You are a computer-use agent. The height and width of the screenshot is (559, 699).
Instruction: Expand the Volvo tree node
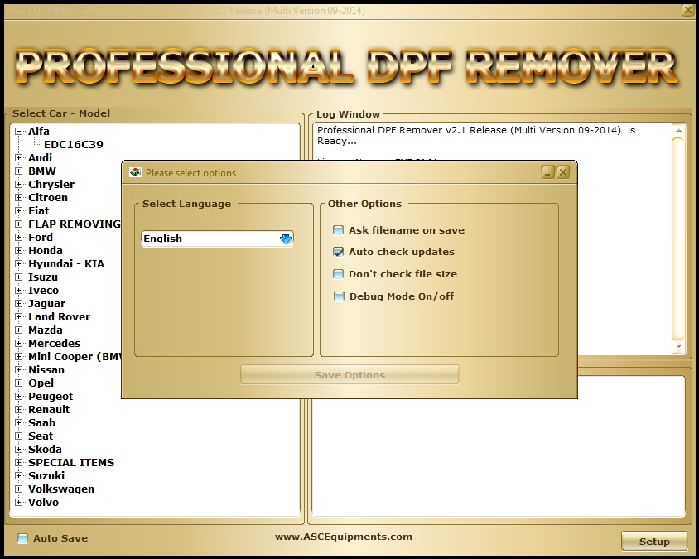(18, 503)
